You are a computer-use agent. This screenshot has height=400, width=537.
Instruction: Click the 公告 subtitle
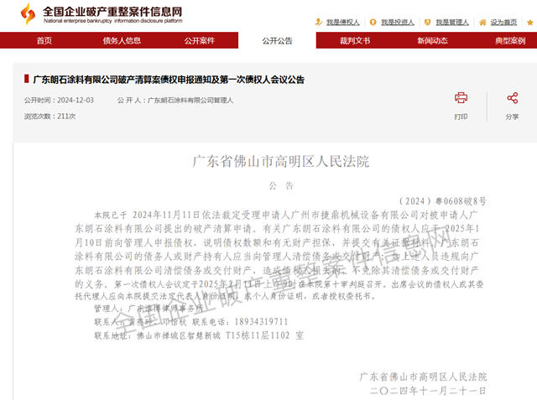click(x=281, y=186)
